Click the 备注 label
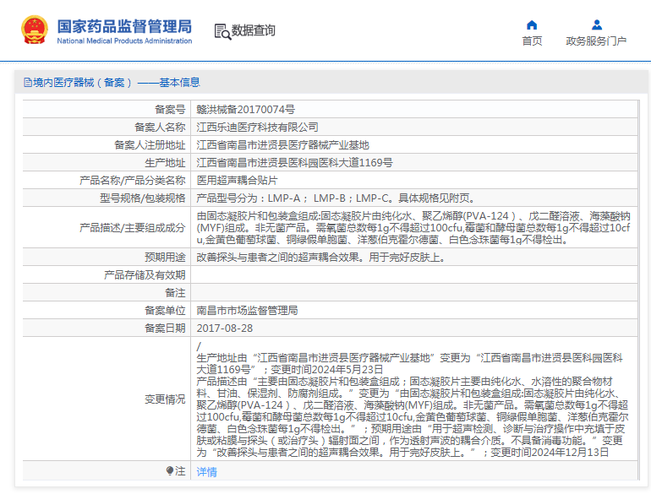The image size is (651, 494). point(175,293)
